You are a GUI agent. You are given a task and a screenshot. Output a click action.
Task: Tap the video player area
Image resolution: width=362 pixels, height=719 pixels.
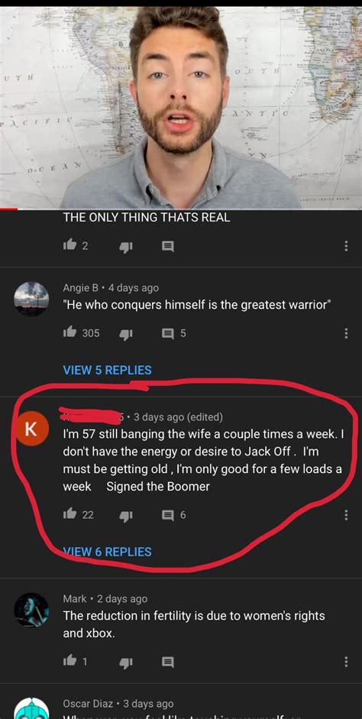click(181, 108)
